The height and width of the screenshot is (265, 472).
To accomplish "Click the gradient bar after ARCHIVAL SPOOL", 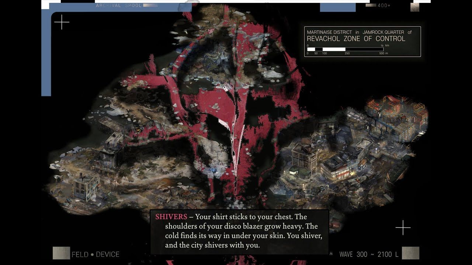I will click(x=150, y=6).
